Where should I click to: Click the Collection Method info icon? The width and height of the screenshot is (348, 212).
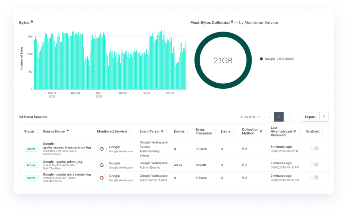[261, 131]
